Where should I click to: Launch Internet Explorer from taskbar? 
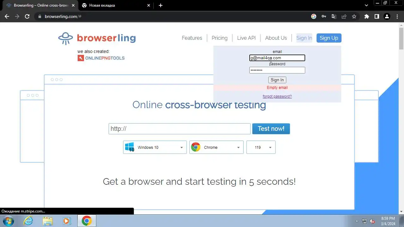pos(28,221)
